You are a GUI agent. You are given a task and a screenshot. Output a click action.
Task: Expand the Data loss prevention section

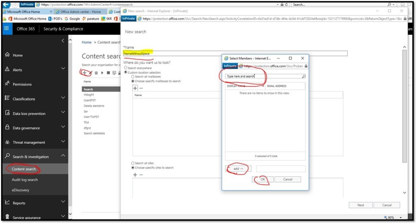click(63, 113)
